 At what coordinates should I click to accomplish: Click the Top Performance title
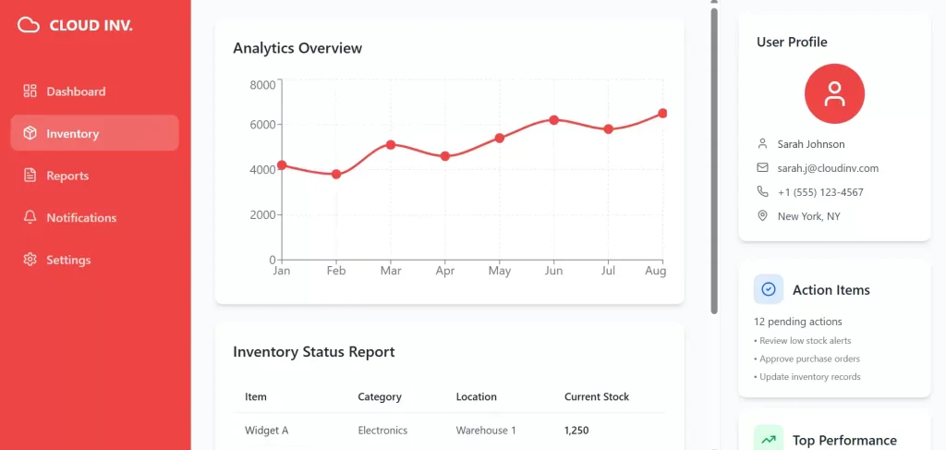tap(844, 441)
